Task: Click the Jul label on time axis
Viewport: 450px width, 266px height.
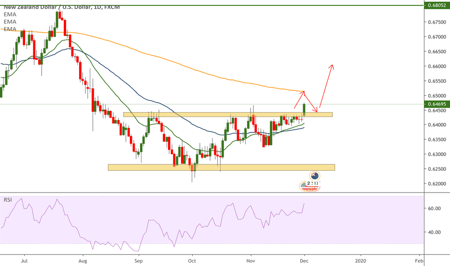Action: click(24, 260)
